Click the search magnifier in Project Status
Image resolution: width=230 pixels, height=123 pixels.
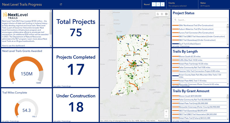175,20
